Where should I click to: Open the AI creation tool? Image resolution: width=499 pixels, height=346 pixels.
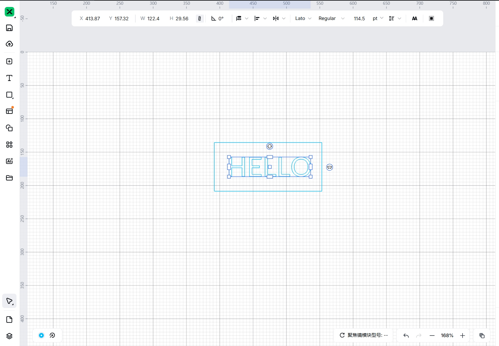tap(10, 161)
